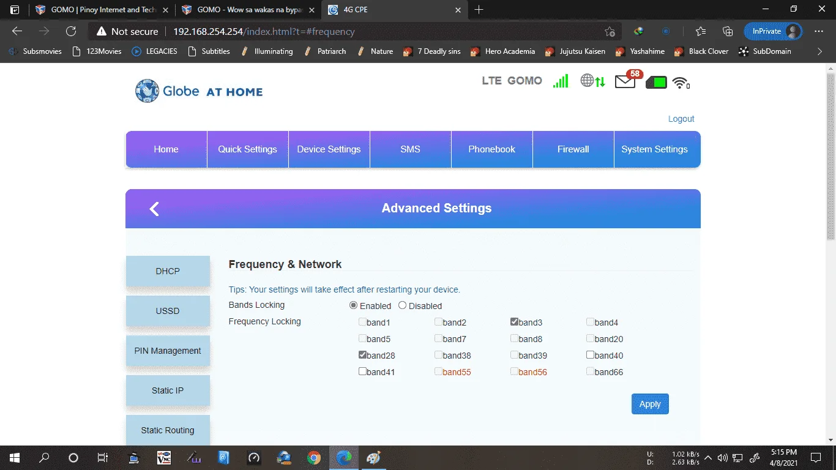Click the Apply button

[x=650, y=404]
